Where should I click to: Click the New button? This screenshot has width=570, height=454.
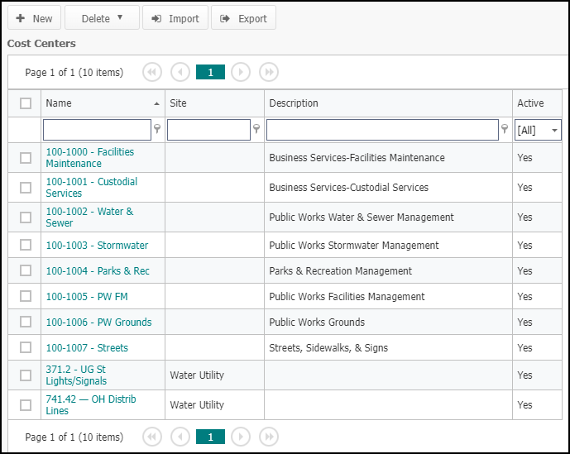point(34,18)
